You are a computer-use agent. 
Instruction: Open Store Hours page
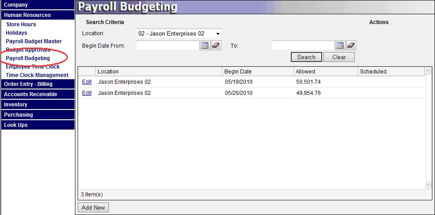[21, 24]
